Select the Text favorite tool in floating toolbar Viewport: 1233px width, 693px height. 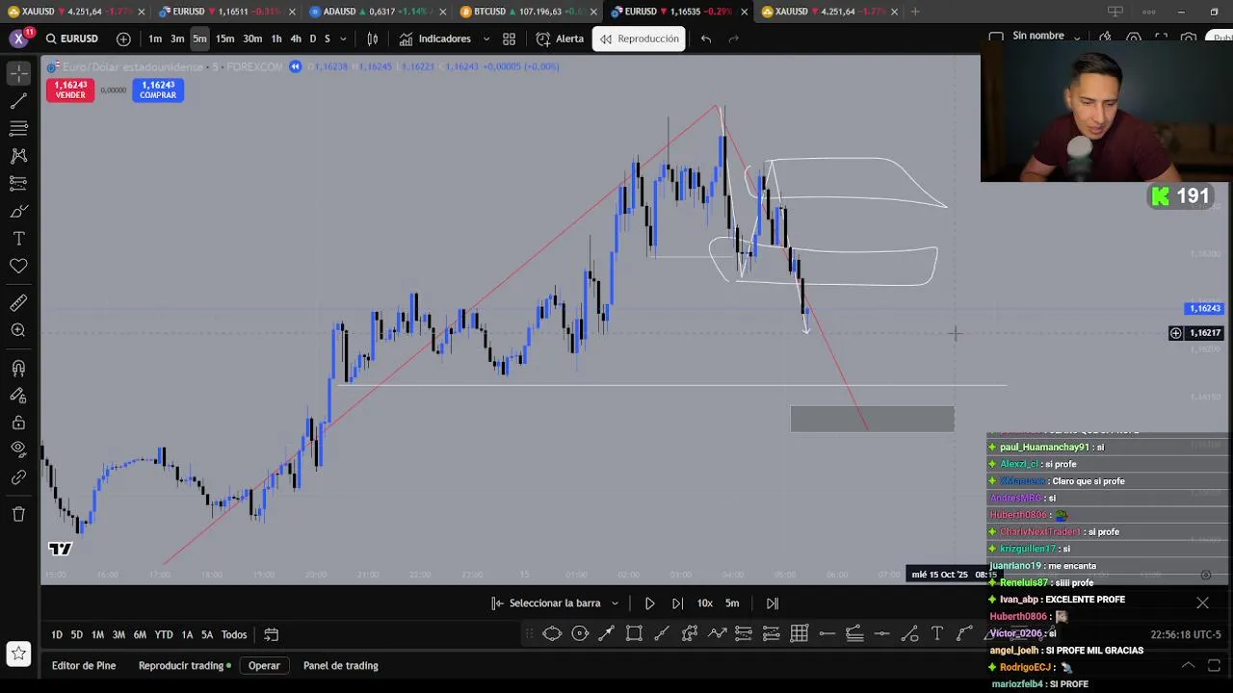click(937, 633)
